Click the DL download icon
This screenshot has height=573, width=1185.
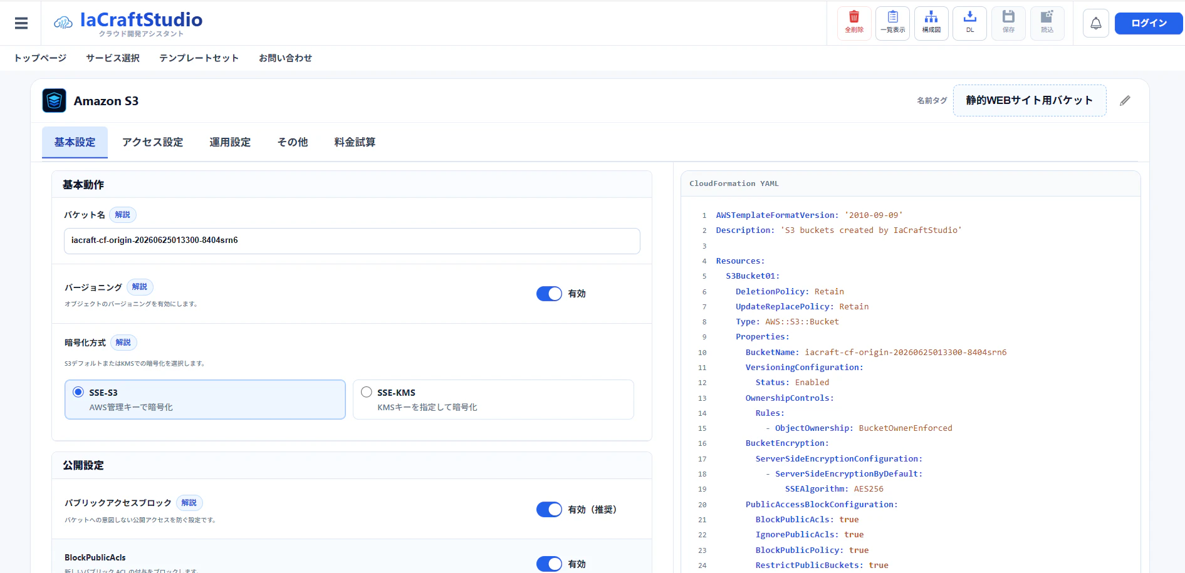click(x=970, y=23)
